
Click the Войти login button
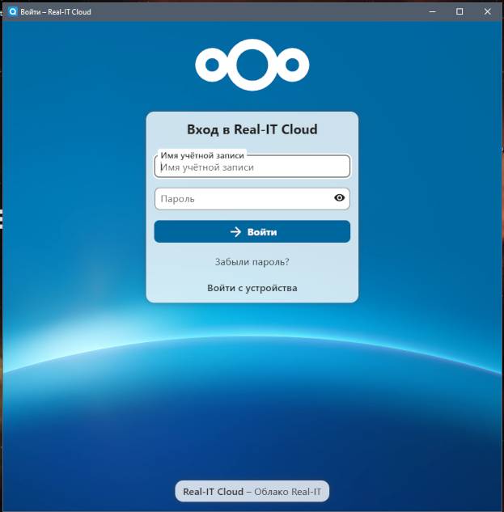(x=252, y=231)
